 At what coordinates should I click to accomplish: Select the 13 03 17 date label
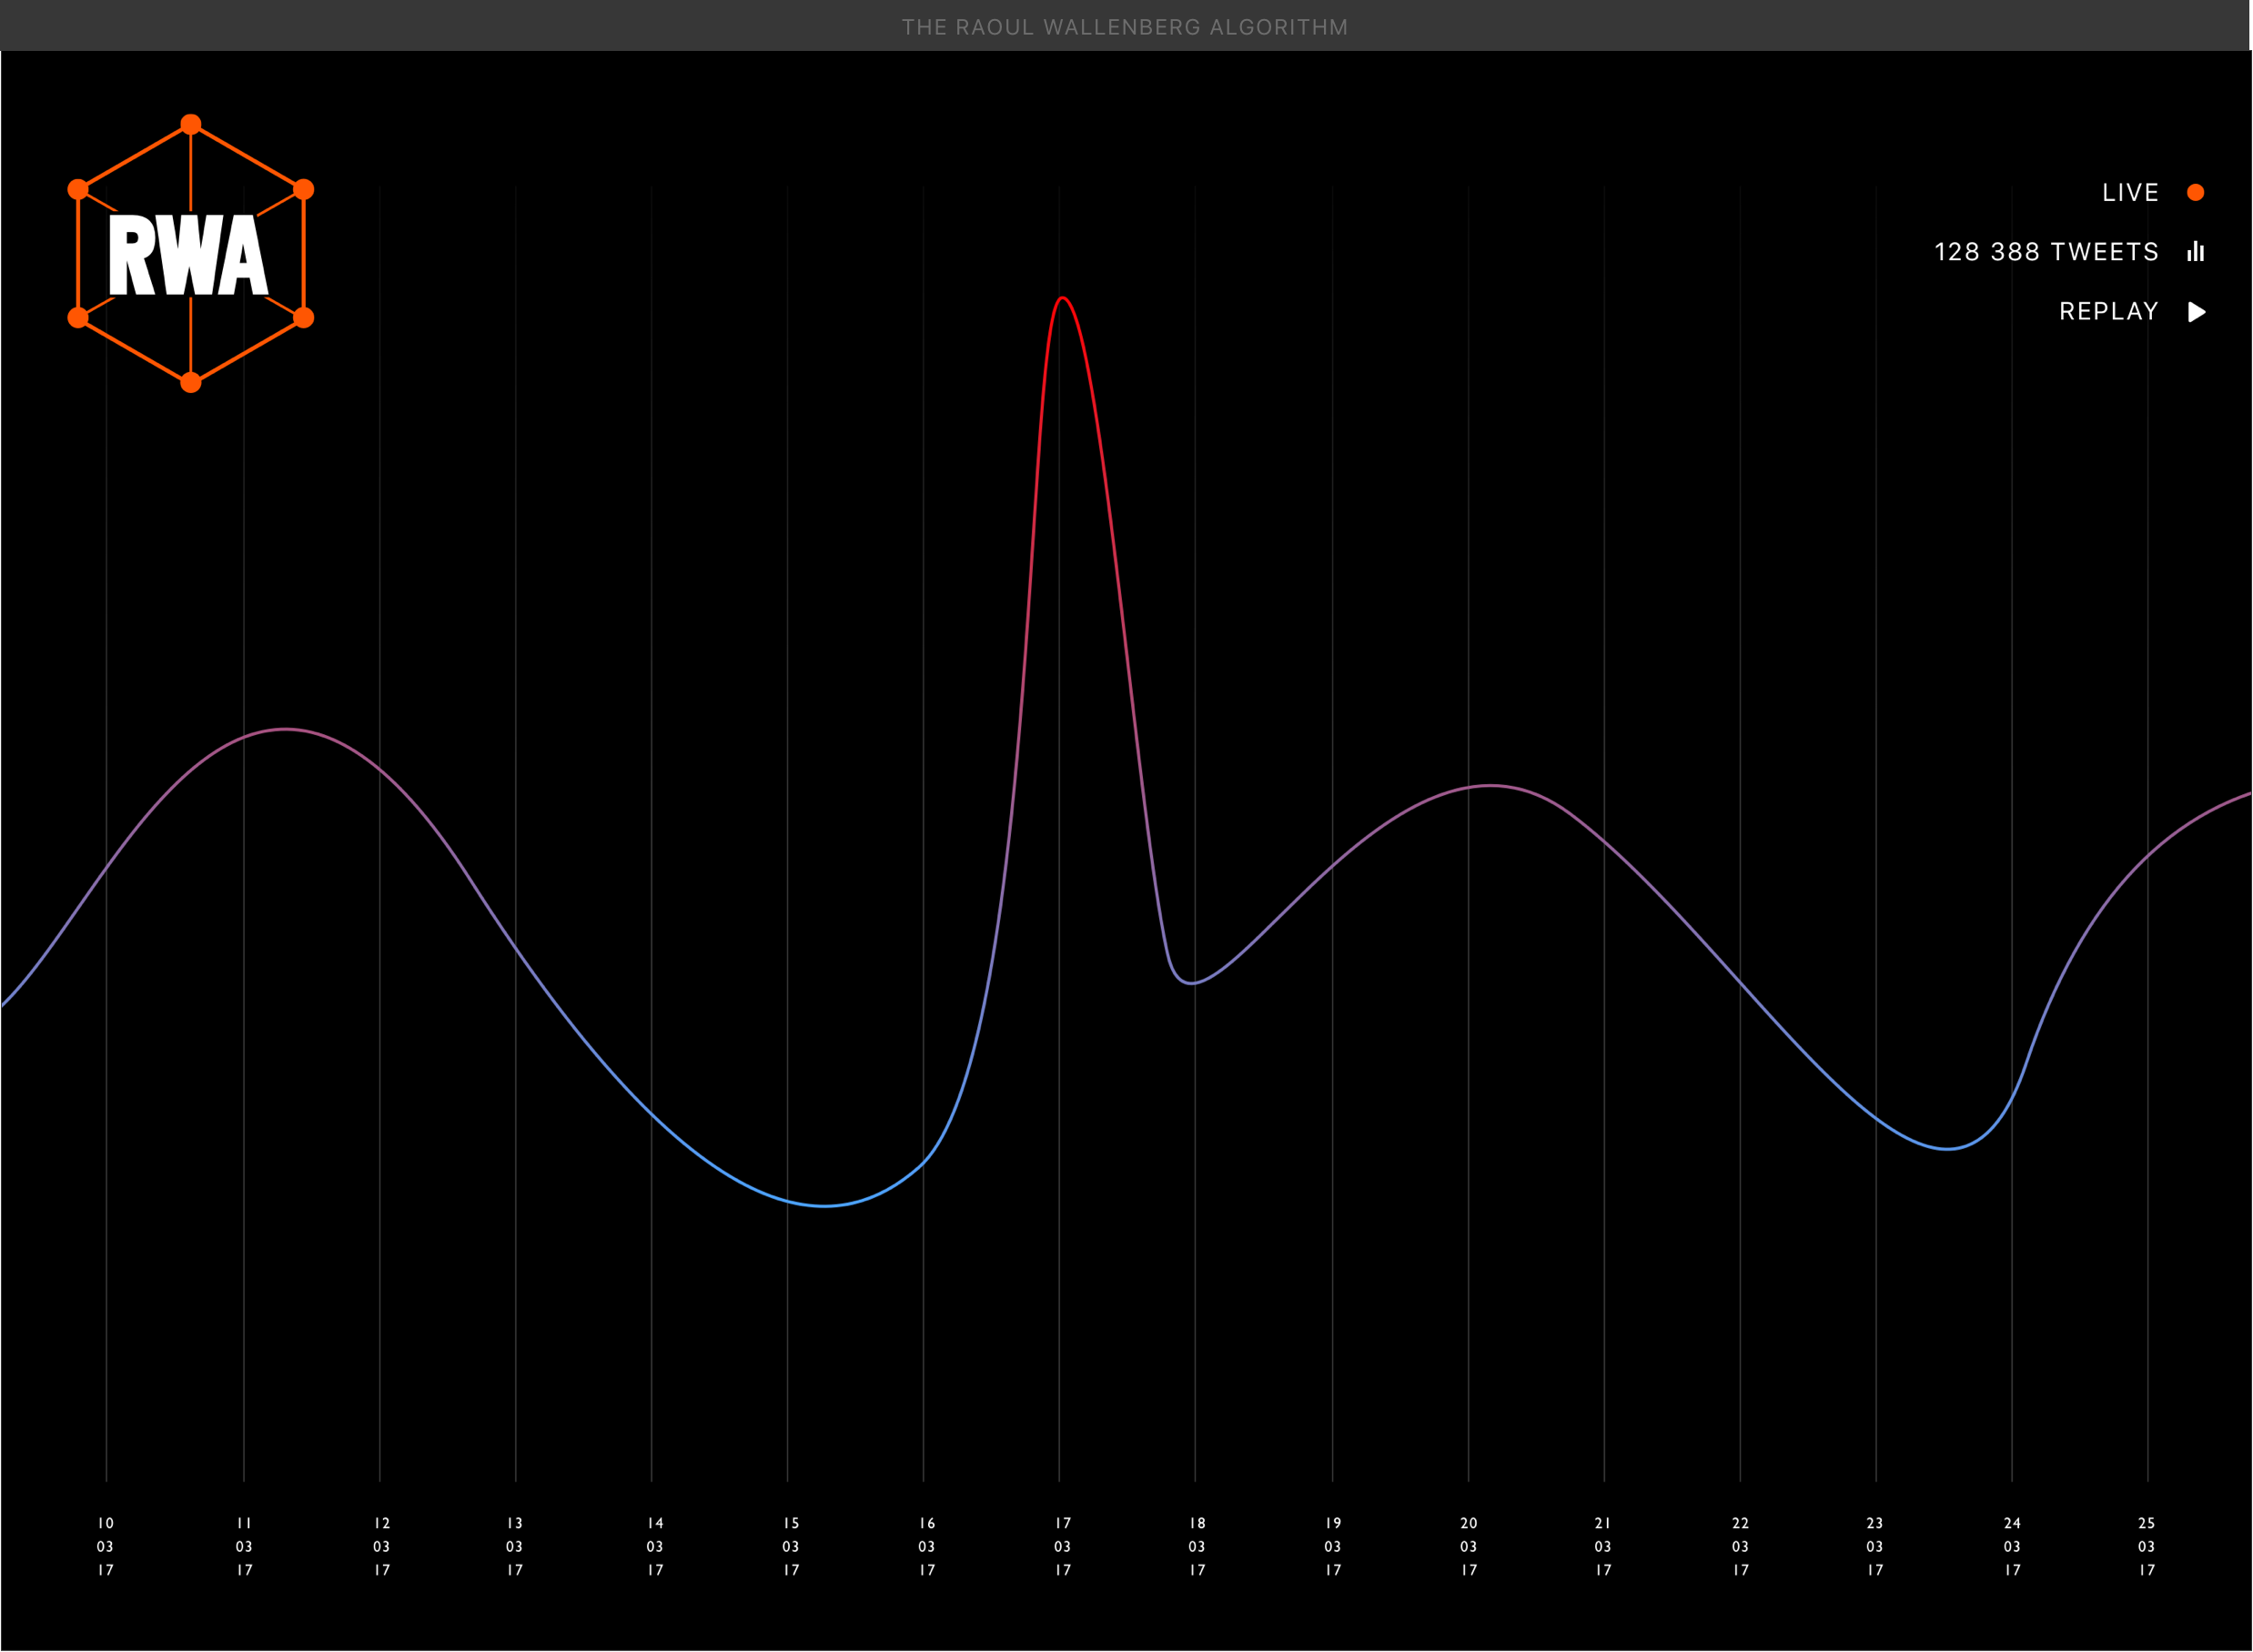(x=515, y=1546)
